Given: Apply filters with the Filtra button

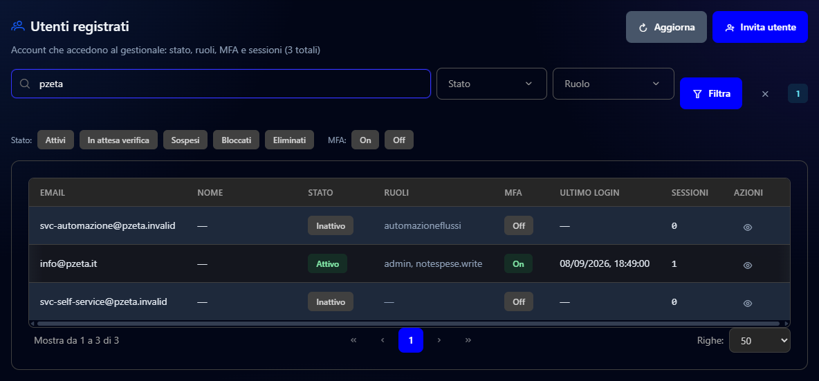Looking at the screenshot, I should coord(711,93).
